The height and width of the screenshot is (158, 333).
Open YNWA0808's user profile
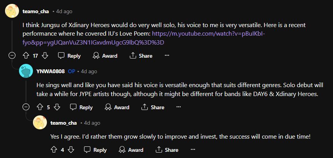tap(50, 71)
